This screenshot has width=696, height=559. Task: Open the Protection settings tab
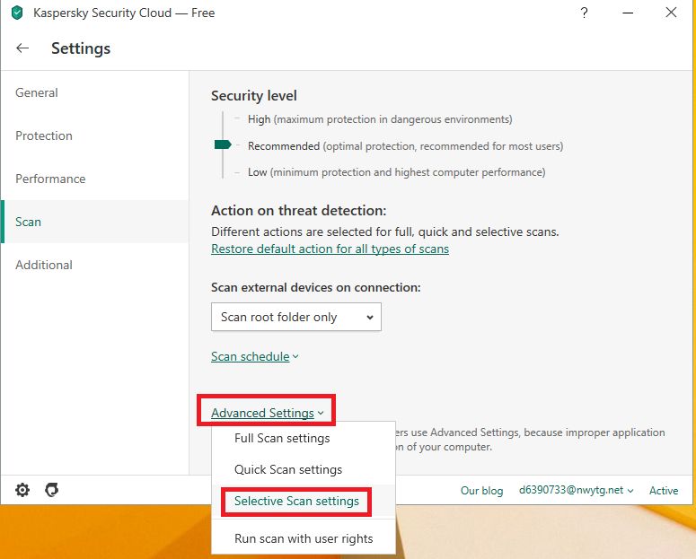coord(95,135)
